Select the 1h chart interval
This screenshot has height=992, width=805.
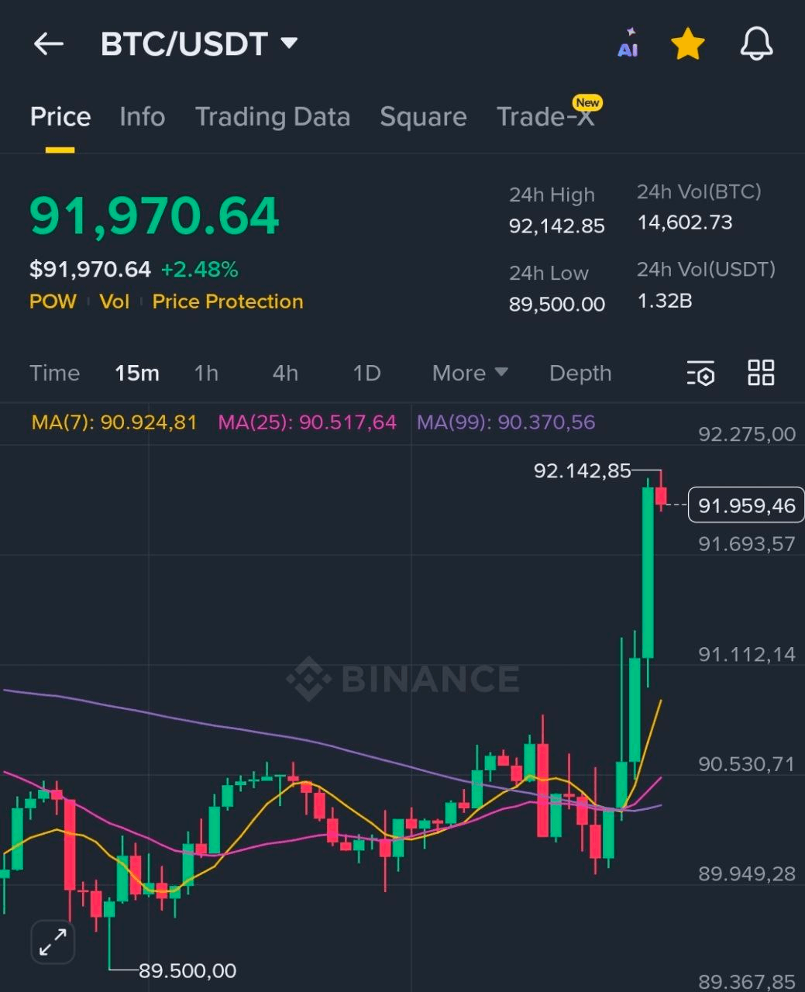tap(206, 374)
